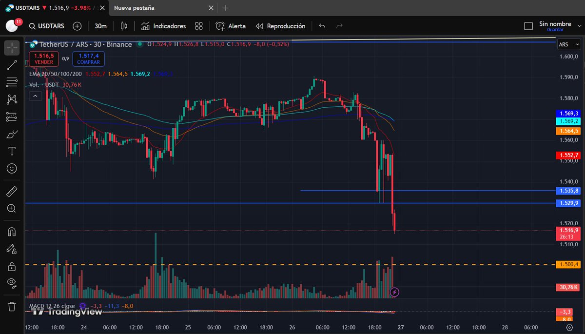Switch to the USDTARS browser tab
This screenshot has height=334, width=585.
tap(54, 8)
